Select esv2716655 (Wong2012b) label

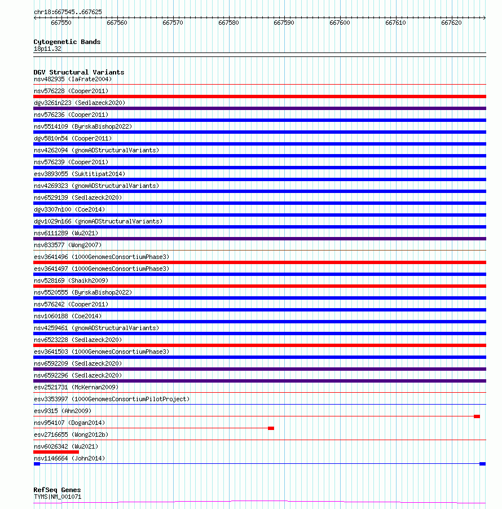[x=71, y=435]
